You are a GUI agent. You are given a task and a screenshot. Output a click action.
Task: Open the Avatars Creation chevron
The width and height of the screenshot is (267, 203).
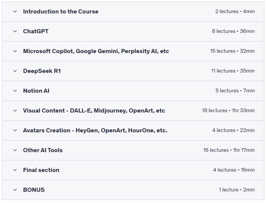pos(15,130)
